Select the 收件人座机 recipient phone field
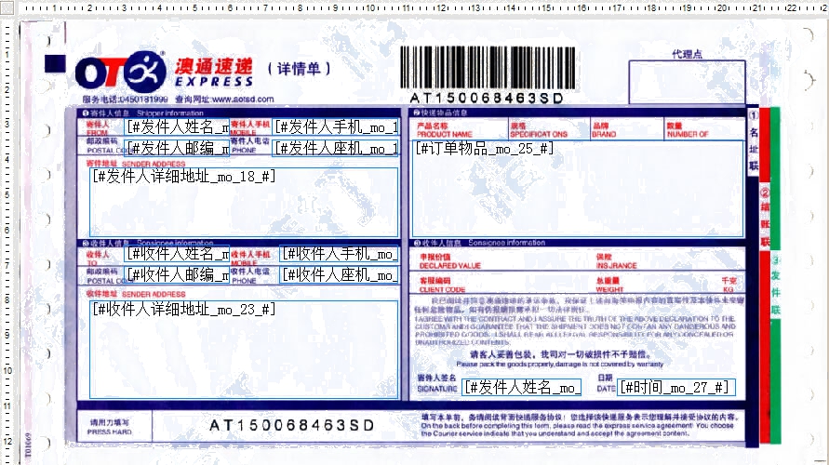 coord(339,274)
